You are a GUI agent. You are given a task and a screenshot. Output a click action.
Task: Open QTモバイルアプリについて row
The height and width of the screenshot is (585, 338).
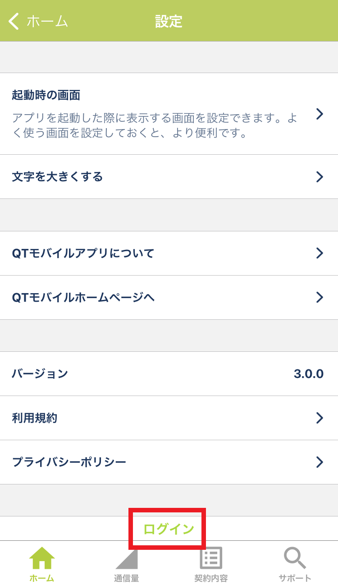(x=169, y=253)
